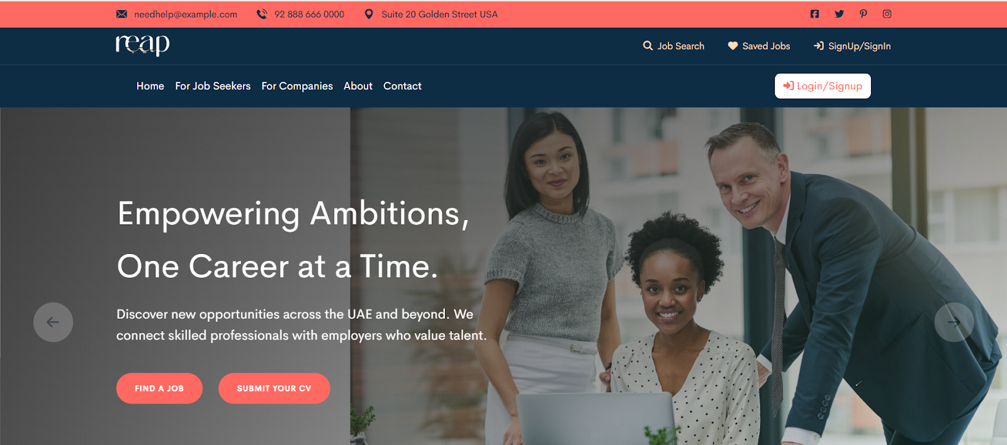The height and width of the screenshot is (445, 1007).
Task: Click the SignUp/SignIn link
Action: pyautogui.click(x=852, y=46)
